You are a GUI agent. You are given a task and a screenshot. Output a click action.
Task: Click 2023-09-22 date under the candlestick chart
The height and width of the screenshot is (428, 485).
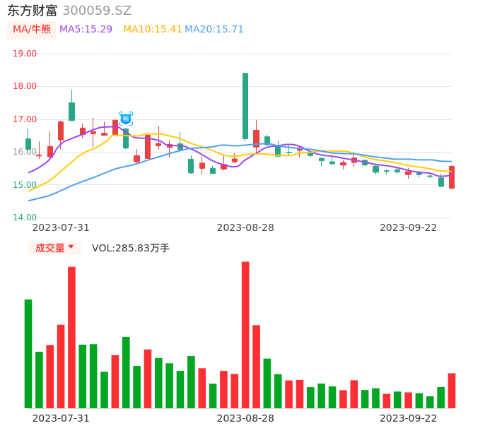(x=409, y=228)
